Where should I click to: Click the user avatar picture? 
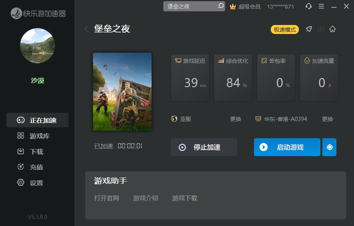(38, 46)
